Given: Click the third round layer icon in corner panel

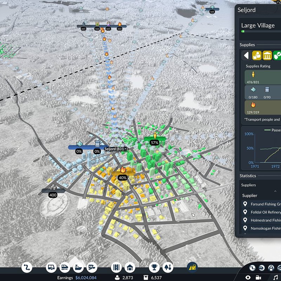Looking at the screenshot, I should tap(271, 268).
